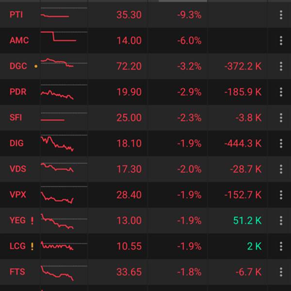Click the LCG price 10.55

pyautogui.click(x=129, y=246)
